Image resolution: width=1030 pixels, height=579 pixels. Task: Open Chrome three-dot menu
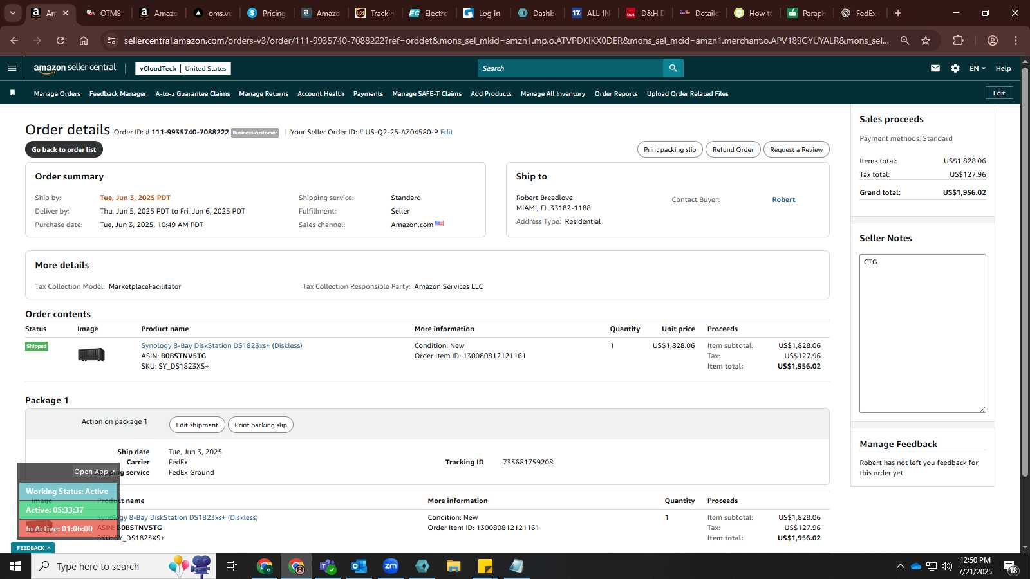[1016, 41]
